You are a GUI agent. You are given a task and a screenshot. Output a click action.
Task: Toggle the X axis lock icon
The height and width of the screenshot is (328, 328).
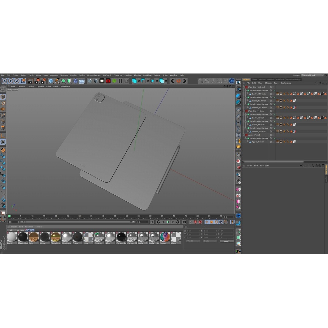(x=4, y=81)
